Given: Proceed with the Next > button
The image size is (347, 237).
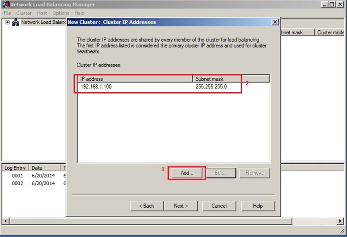Looking at the screenshot, I should [x=181, y=206].
